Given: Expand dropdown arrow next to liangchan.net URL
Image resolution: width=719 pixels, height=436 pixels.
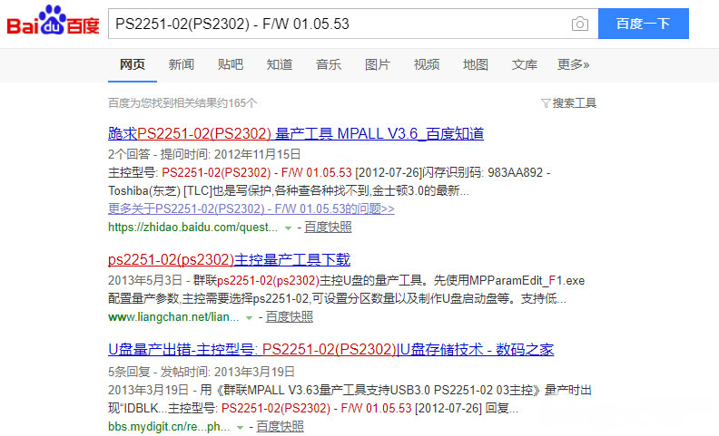Looking at the screenshot, I should [249, 317].
